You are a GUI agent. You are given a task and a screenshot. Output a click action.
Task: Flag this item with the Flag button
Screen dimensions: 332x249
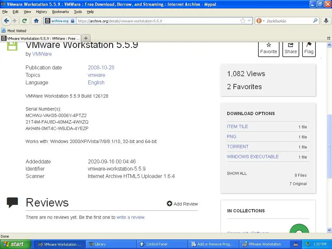point(309,49)
